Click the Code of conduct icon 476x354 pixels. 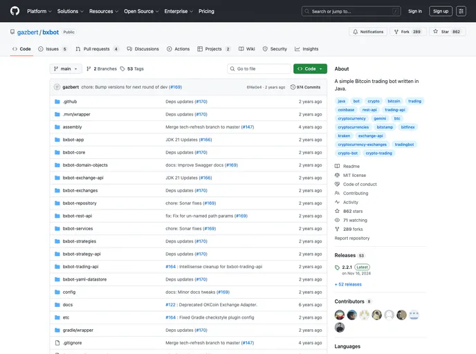pos(337,184)
